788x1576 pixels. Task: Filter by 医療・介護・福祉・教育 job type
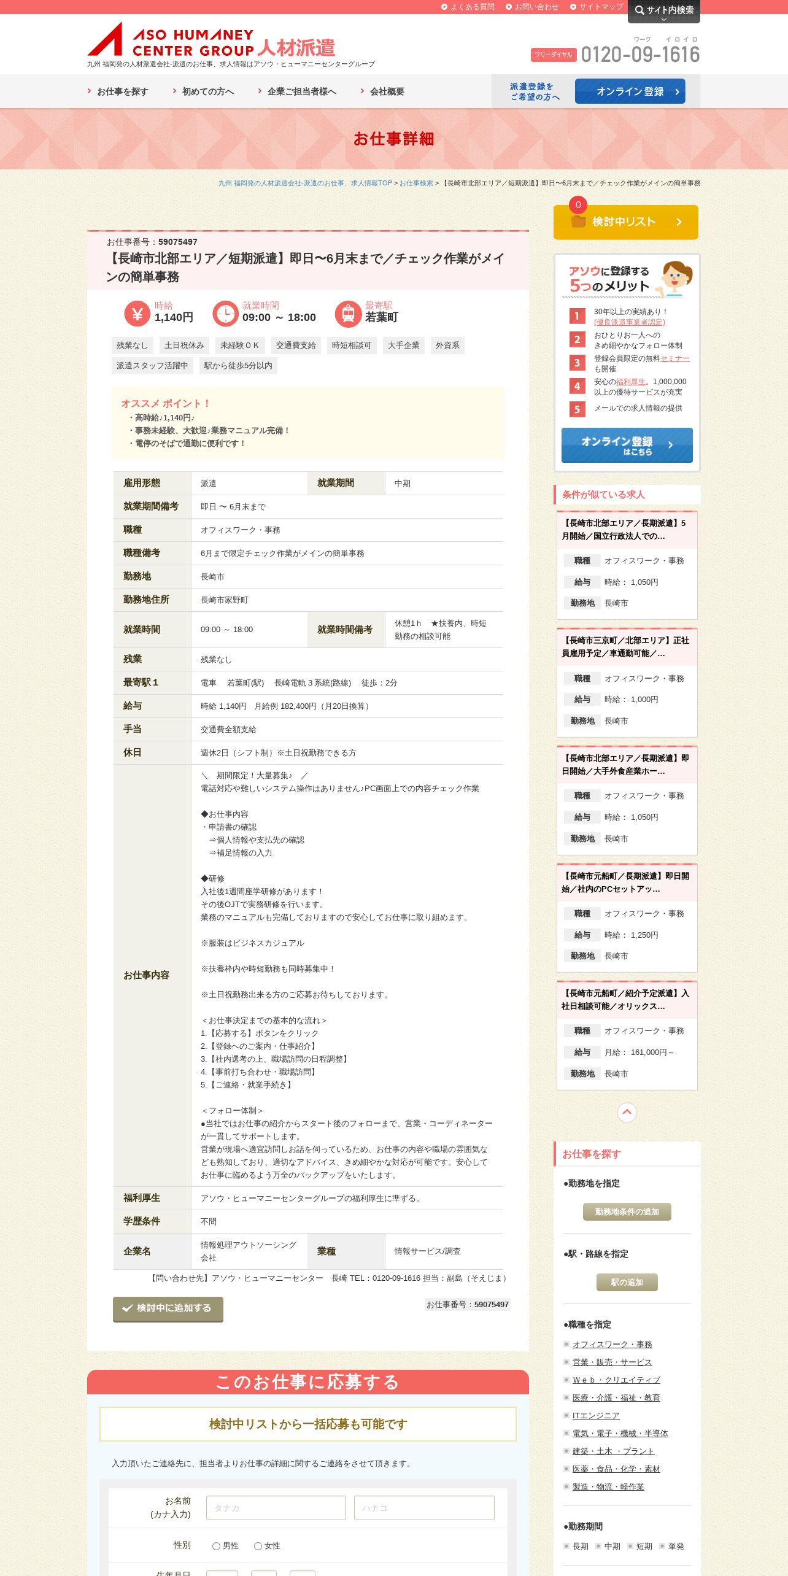click(x=616, y=1398)
